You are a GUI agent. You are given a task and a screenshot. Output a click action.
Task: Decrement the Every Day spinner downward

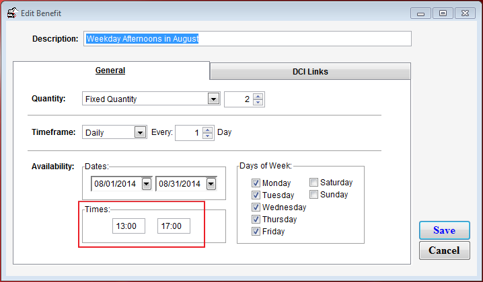coord(209,136)
